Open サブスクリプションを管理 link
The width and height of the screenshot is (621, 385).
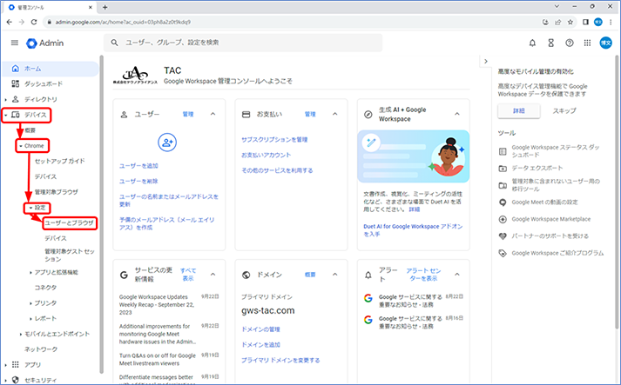pos(274,140)
